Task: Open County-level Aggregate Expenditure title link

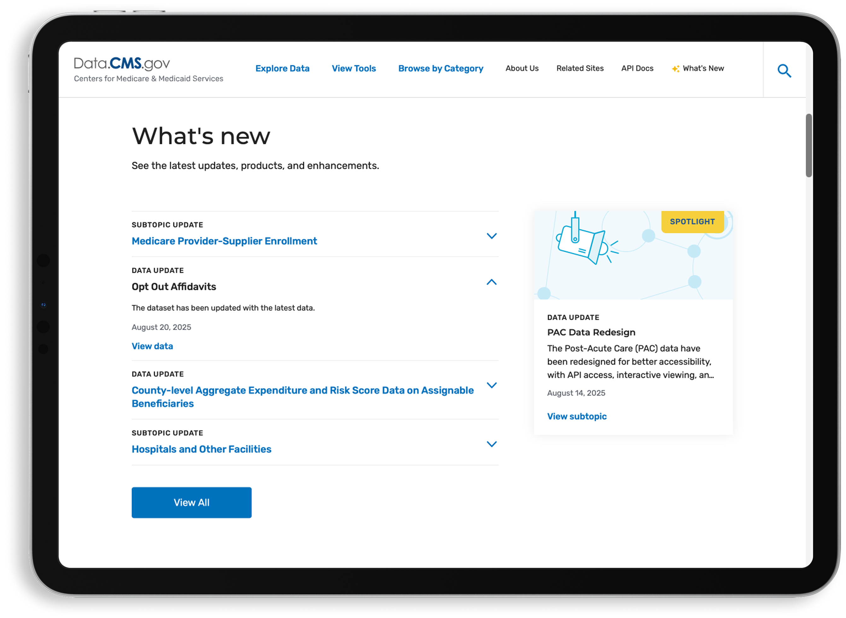Action: (302, 397)
